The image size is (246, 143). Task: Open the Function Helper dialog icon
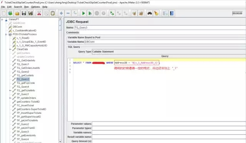165,13
